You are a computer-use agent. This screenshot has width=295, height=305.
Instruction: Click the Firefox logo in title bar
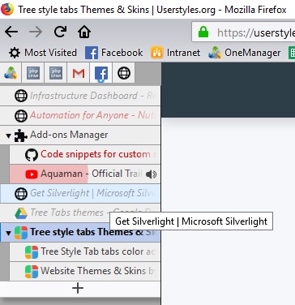click(7, 9)
